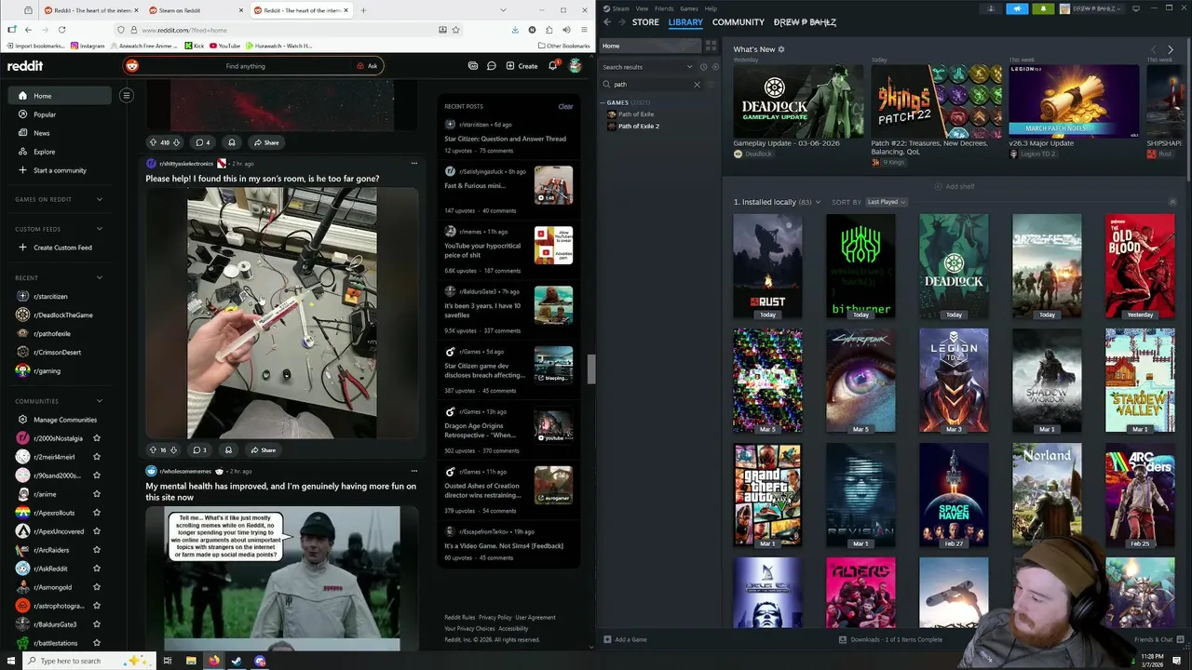1192x670 pixels.
Task: Clear the Recent Posts list
Action: tap(565, 106)
